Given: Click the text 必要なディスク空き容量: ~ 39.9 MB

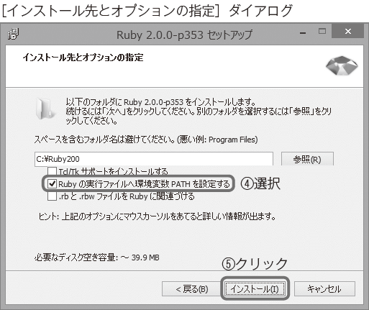Looking at the screenshot, I should pos(97,257).
